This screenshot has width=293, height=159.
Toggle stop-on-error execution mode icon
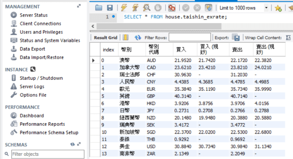[x=172, y=8]
